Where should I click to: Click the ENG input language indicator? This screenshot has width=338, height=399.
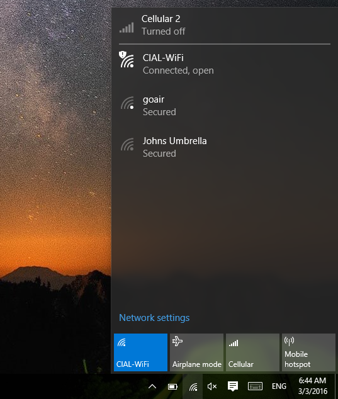[x=279, y=386]
